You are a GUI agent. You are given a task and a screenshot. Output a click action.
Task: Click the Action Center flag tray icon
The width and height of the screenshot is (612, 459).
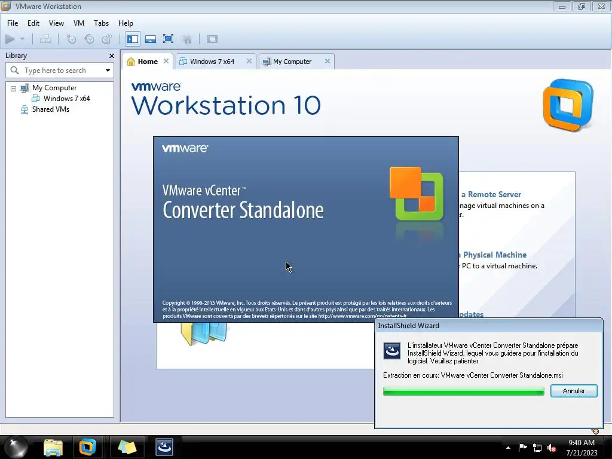(522, 447)
